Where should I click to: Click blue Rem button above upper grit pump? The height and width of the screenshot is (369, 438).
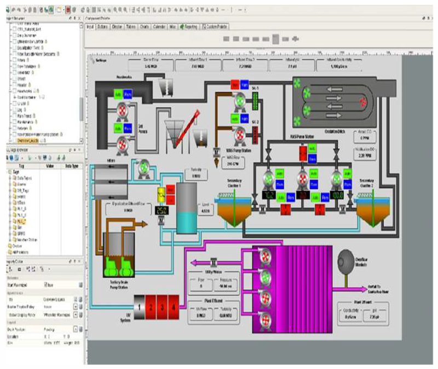point(128,94)
